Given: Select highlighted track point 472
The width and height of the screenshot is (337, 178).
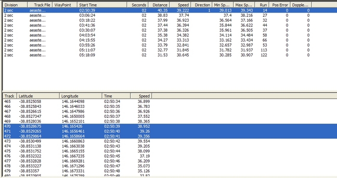Looking at the screenshot, I should tap(170, 136).
